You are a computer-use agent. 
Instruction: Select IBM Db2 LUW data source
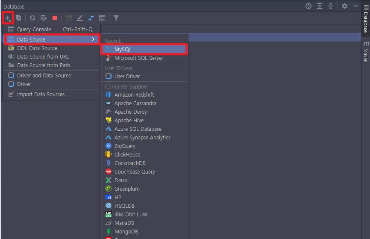[x=144, y=215]
